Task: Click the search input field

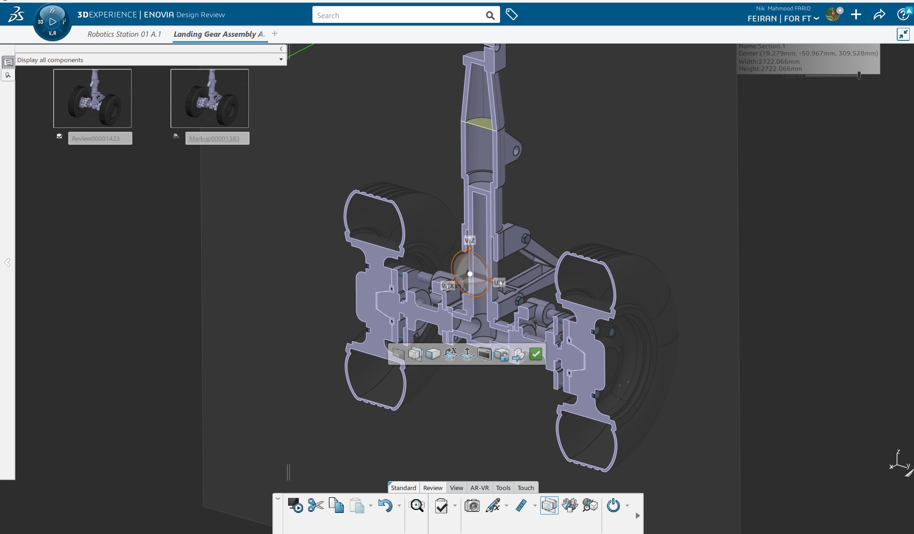Action: [x=401, y=14]
